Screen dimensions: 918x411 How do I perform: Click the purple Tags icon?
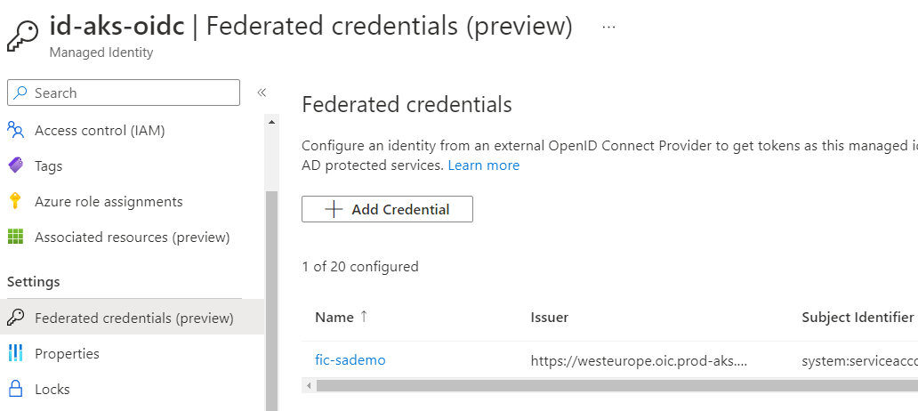(x=15, y=166)
